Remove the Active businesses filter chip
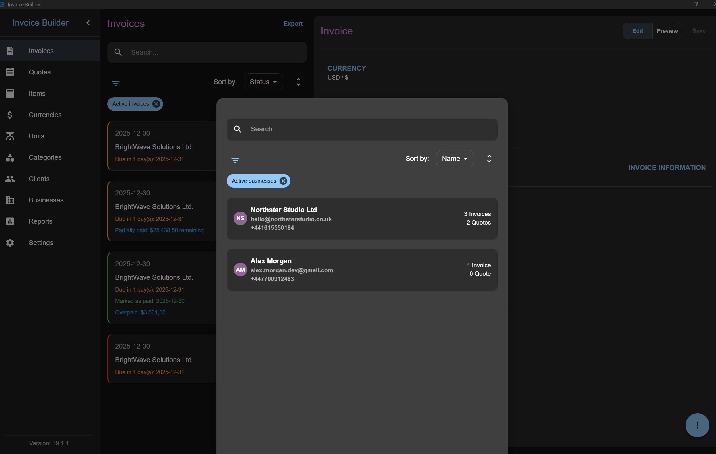The width and height of the screenshot is (716, 454). coord(283,181)
